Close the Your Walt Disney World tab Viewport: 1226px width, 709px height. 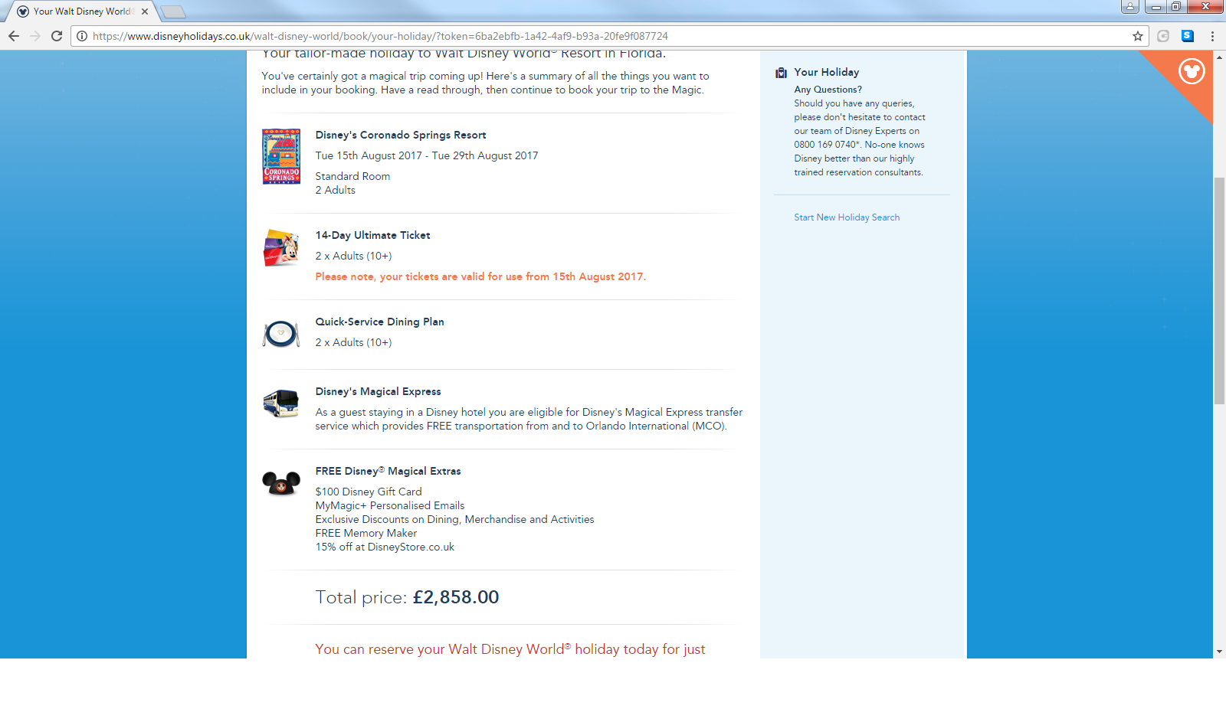[x=145, y=11]
